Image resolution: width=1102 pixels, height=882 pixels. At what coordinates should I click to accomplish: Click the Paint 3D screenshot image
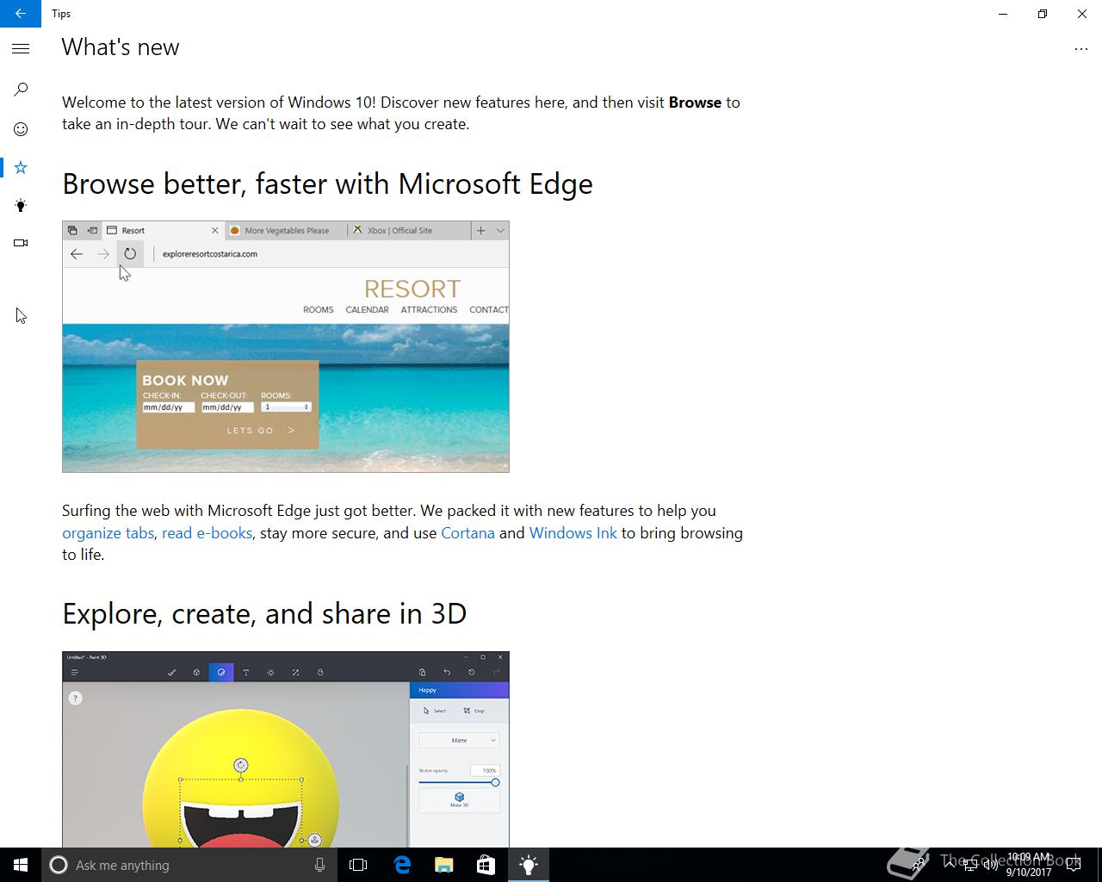(x=286, y=749)
